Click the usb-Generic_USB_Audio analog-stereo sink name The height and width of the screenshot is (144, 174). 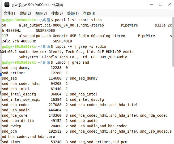click(x=72, y=36)
